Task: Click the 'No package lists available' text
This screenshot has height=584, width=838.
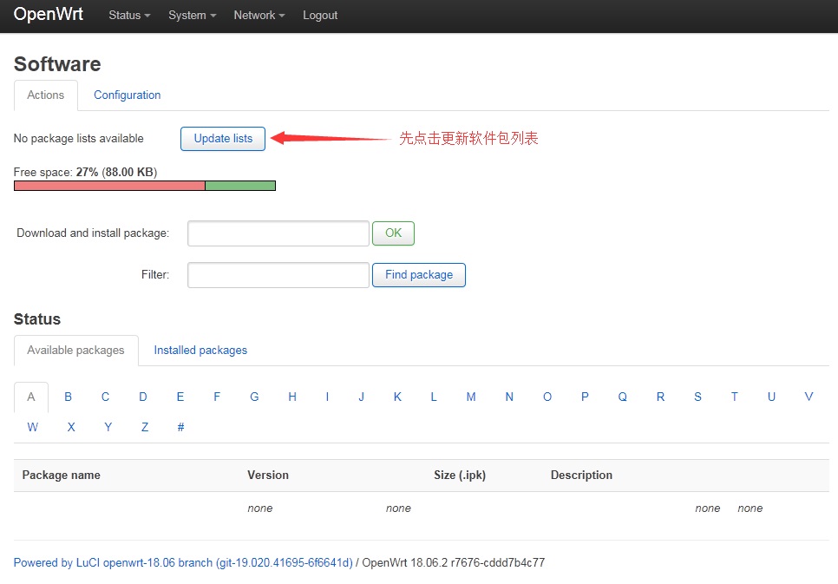Action: coord(79,139)
